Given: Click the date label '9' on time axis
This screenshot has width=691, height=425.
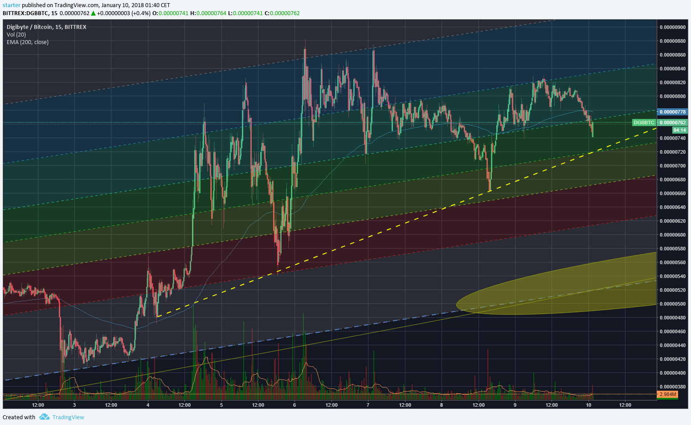Looking at the screenshot, I should coord(515,405).
